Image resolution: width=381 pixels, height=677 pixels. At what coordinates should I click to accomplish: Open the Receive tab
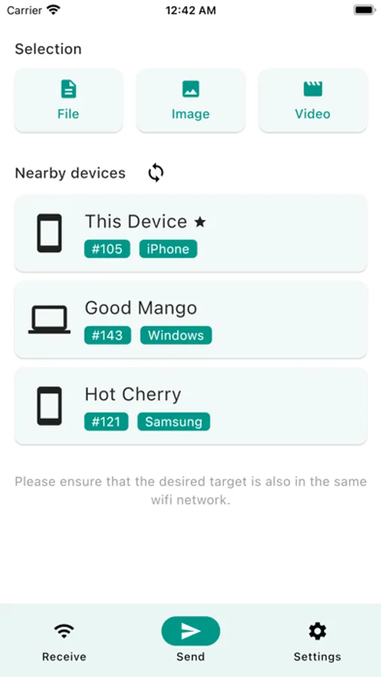coord(64,641)
